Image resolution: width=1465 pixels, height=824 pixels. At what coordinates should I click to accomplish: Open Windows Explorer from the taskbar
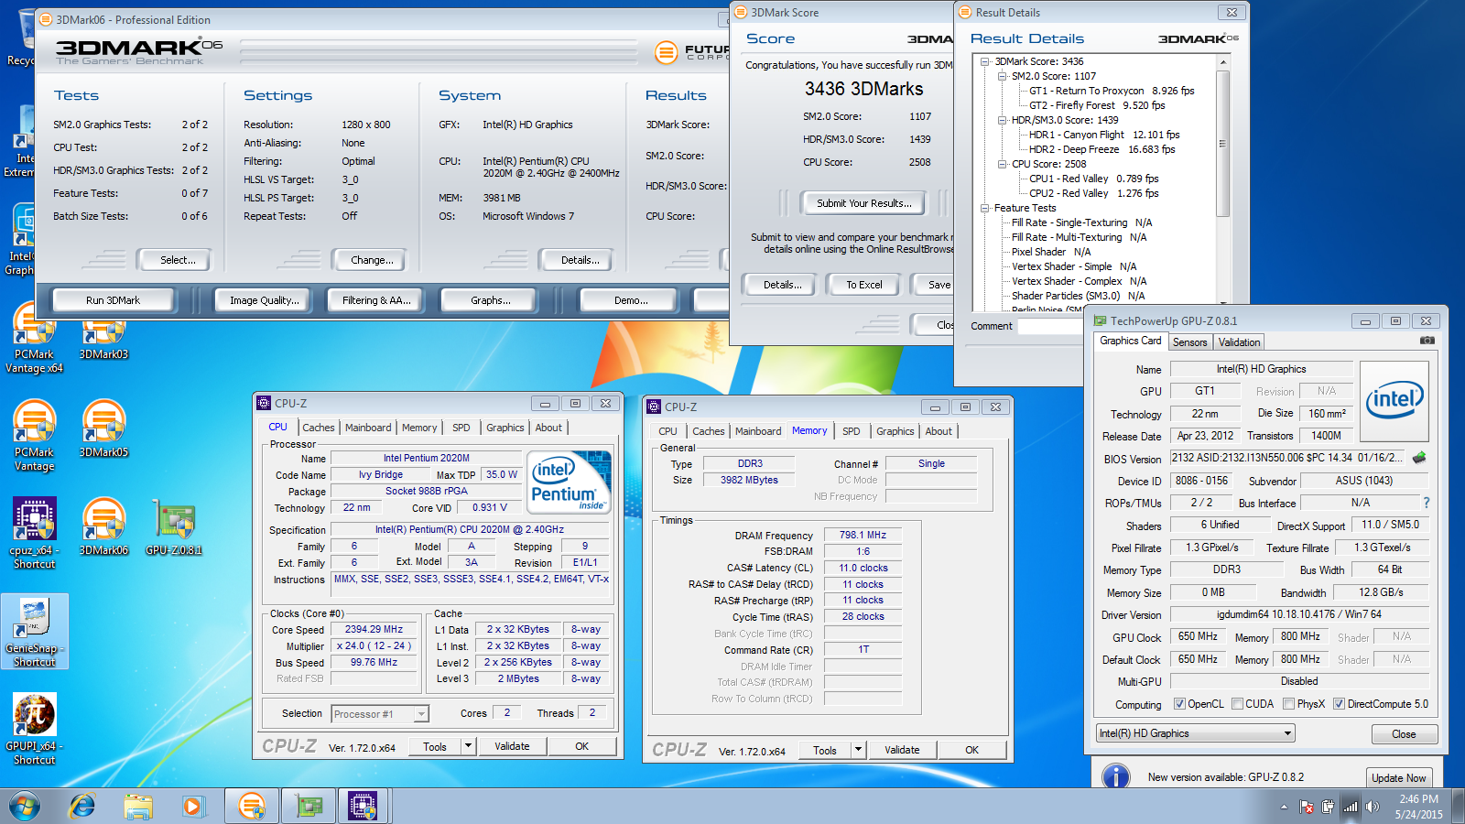click(138, 807)
